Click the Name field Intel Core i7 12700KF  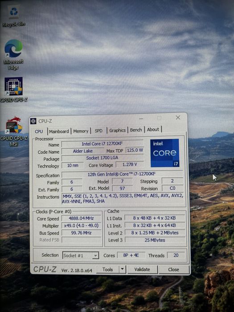[102, 144]
